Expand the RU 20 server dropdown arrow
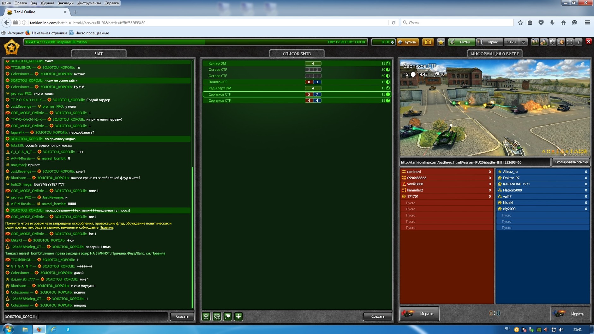The width and height of the screenshot is (594, 334). click(x=523, y=42)
